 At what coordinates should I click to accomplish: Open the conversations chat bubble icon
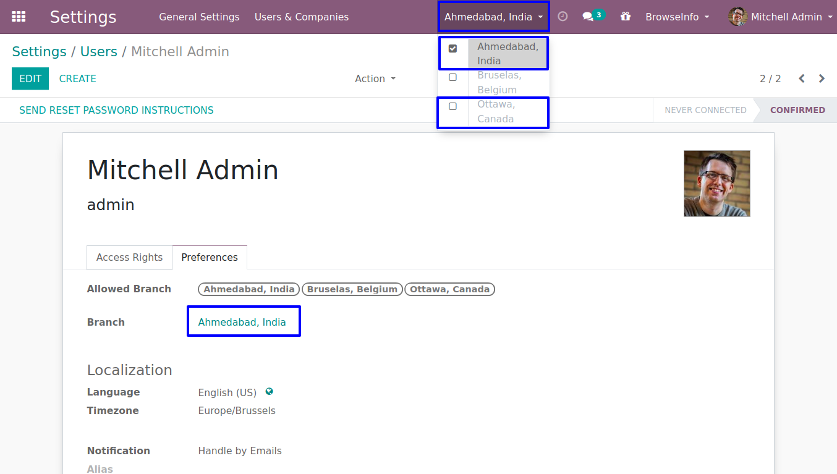tap(588, 17)
